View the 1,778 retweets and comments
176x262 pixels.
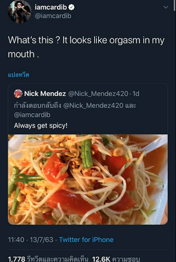tap(48, 259)
